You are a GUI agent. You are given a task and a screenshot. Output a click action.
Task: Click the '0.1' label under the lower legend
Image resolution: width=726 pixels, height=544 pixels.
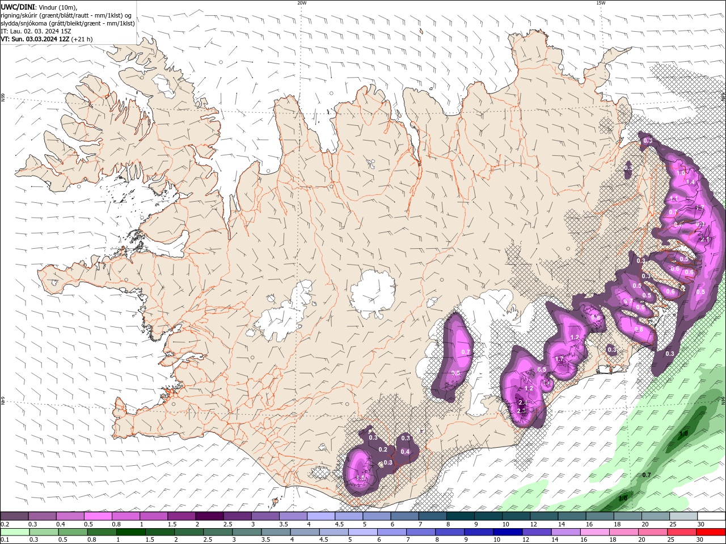pyautogui.click(x=5, y=539)
